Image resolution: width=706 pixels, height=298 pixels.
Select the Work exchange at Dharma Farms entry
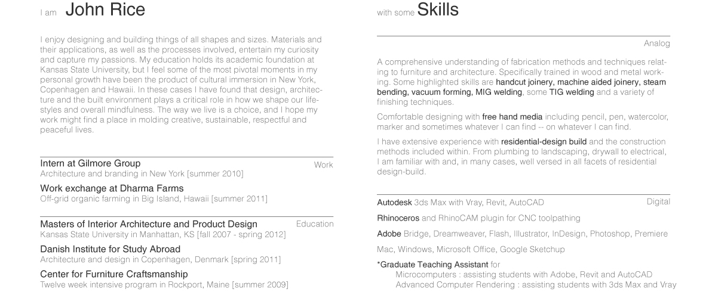pyautogui.click(x=112, y=188)
